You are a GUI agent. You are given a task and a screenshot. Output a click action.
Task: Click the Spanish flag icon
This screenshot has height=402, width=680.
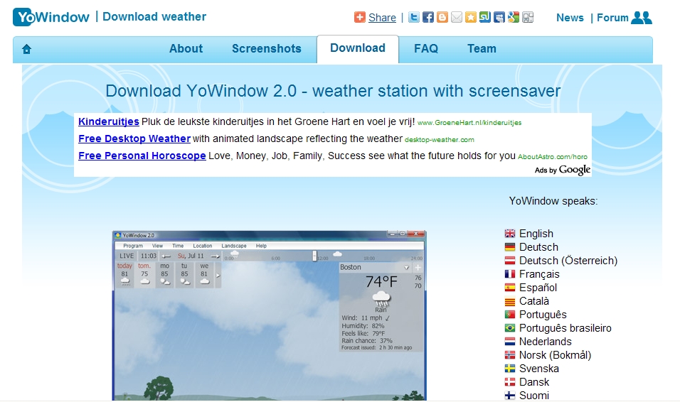coord(510,287)
